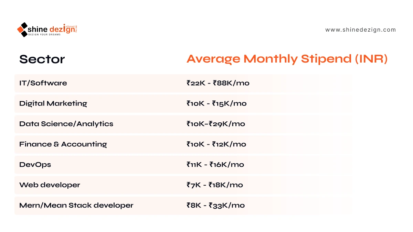Click the ₹11K - ₹16K/mo stipend value

pos(215,165)
